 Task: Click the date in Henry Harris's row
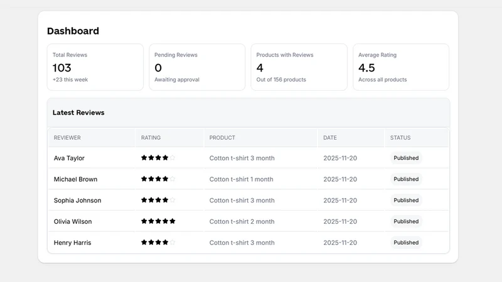[x=340, y=243]
